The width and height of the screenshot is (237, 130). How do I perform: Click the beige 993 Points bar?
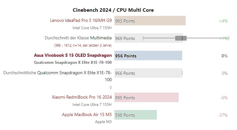tap(158, 21)
